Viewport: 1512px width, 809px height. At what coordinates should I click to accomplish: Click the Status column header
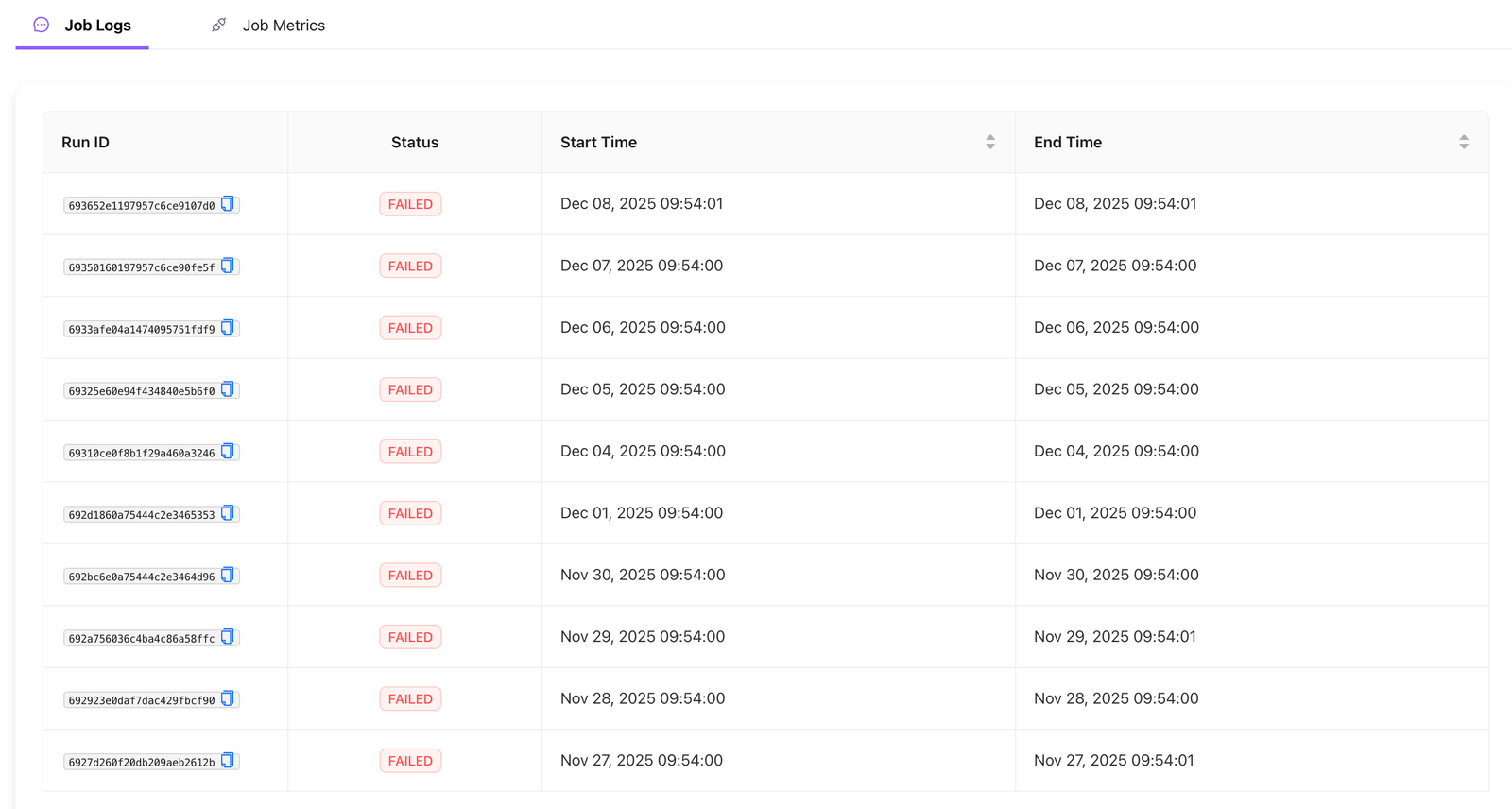[x=414, y=143]
